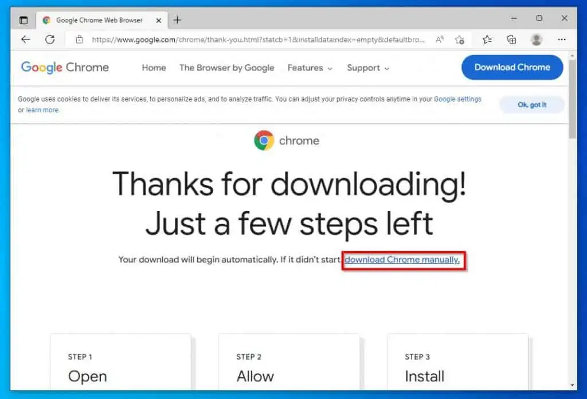Click the STEP 2 label
This screenshot has height=399, width=587.
click(249, 357)
